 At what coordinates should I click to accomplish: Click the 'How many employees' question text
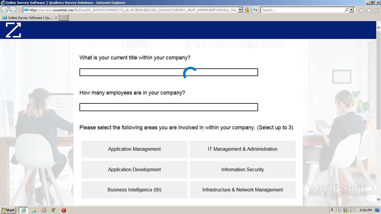(x=132, y=93)
